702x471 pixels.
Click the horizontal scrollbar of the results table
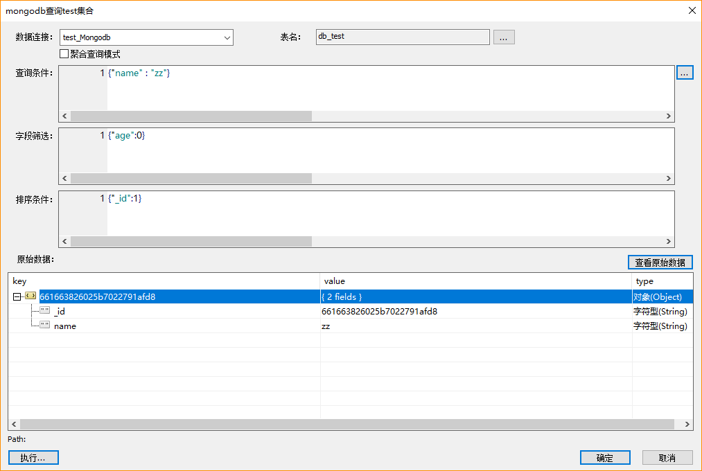coord(346,424)
